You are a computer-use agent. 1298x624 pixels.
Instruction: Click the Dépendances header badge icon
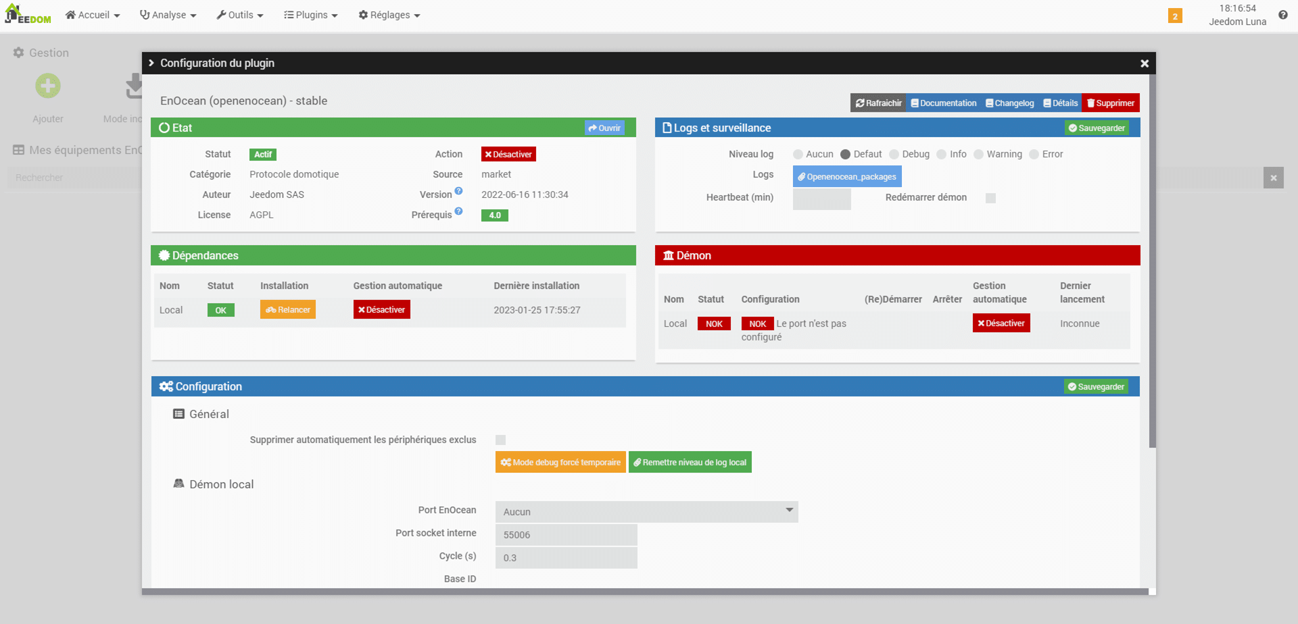coord(164,255)
